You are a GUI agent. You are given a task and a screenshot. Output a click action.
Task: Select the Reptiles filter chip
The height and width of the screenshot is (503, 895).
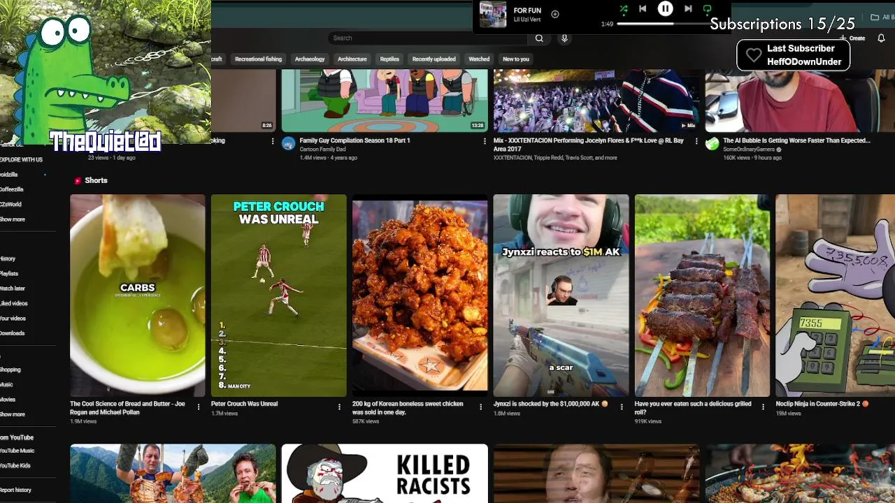point(389,59)
